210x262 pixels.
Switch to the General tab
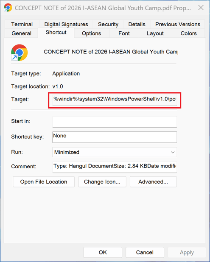[x=21, y=33]
